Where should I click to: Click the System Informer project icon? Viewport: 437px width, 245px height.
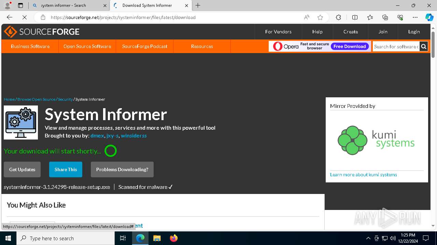coord(21,122)
